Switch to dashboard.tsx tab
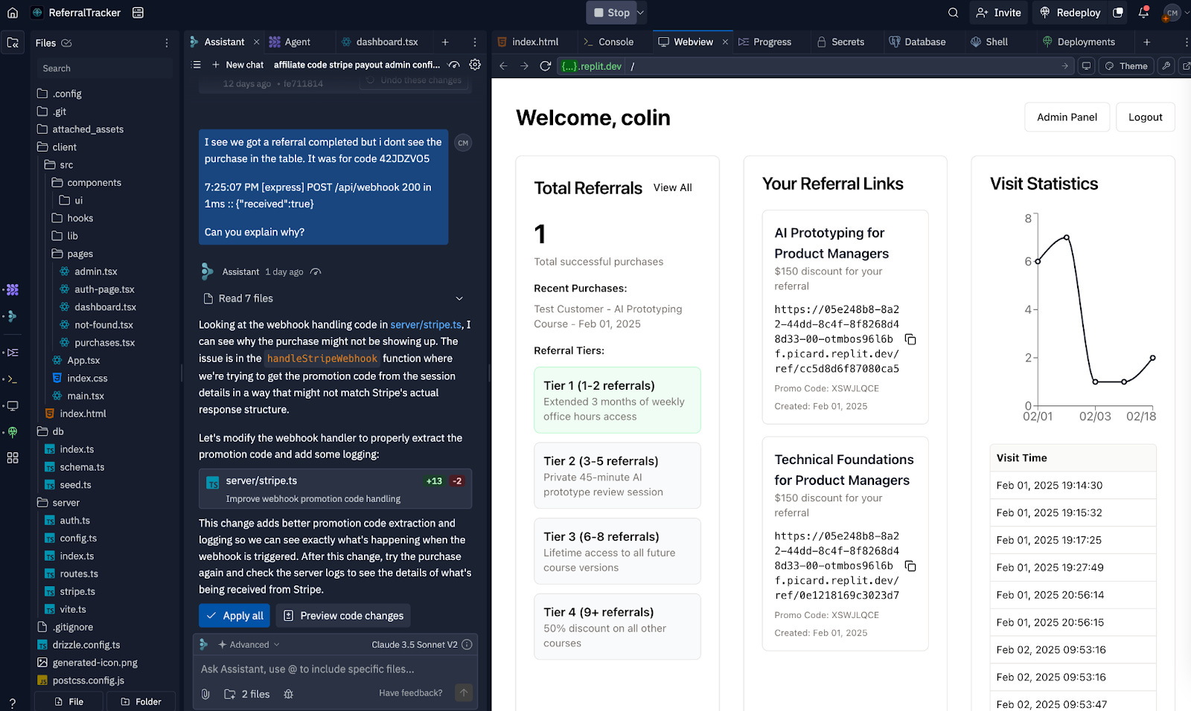Viewport: 1191px width, 711px height. point(380,42)
